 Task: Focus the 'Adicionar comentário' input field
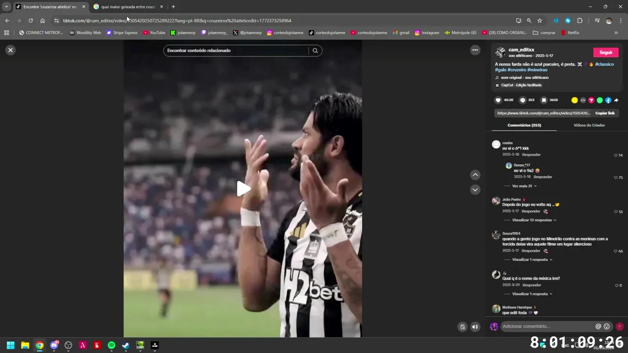click(x=547, y=327)
